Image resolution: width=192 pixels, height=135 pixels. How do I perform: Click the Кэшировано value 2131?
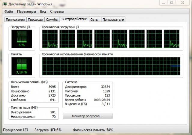tap(52, 91)
